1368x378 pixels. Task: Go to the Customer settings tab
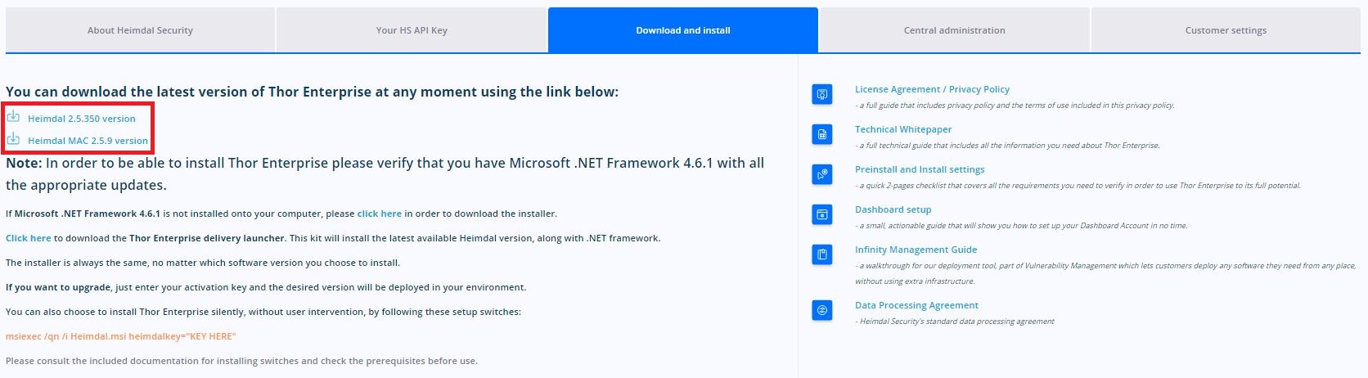coord(1226,30)
